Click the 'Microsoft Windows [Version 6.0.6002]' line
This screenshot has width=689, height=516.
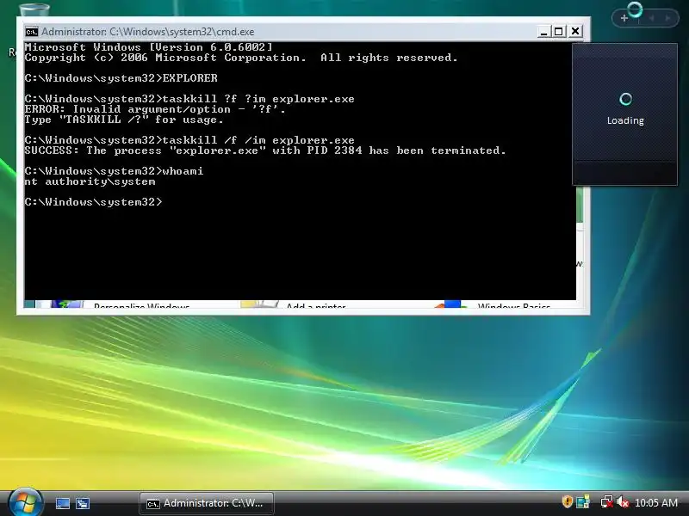click(x=148, y=47)
